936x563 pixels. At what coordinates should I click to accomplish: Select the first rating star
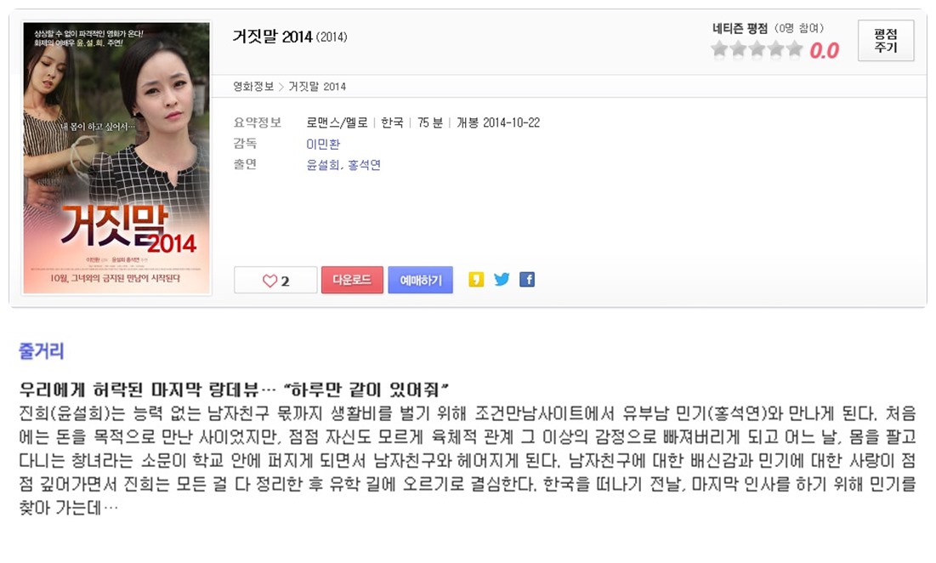pyautogui.click(x=719, y=49)
